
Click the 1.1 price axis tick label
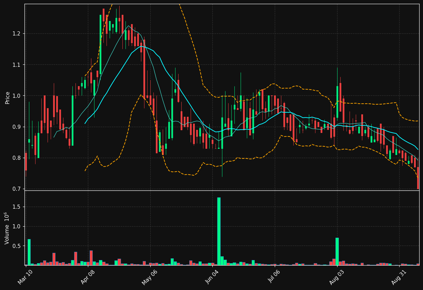pyautogui.click(x=17, y=65)
